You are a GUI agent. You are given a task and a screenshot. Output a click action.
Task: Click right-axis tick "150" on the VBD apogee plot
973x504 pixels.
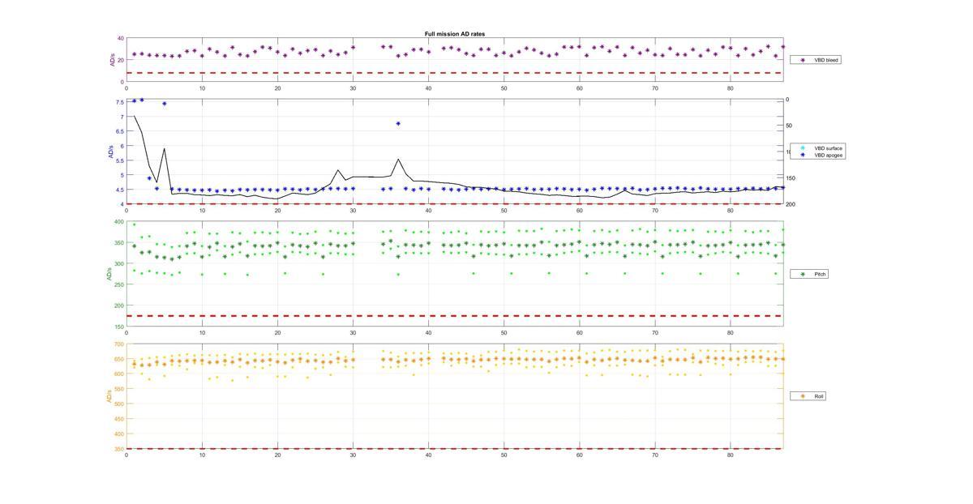pos(791,178)
